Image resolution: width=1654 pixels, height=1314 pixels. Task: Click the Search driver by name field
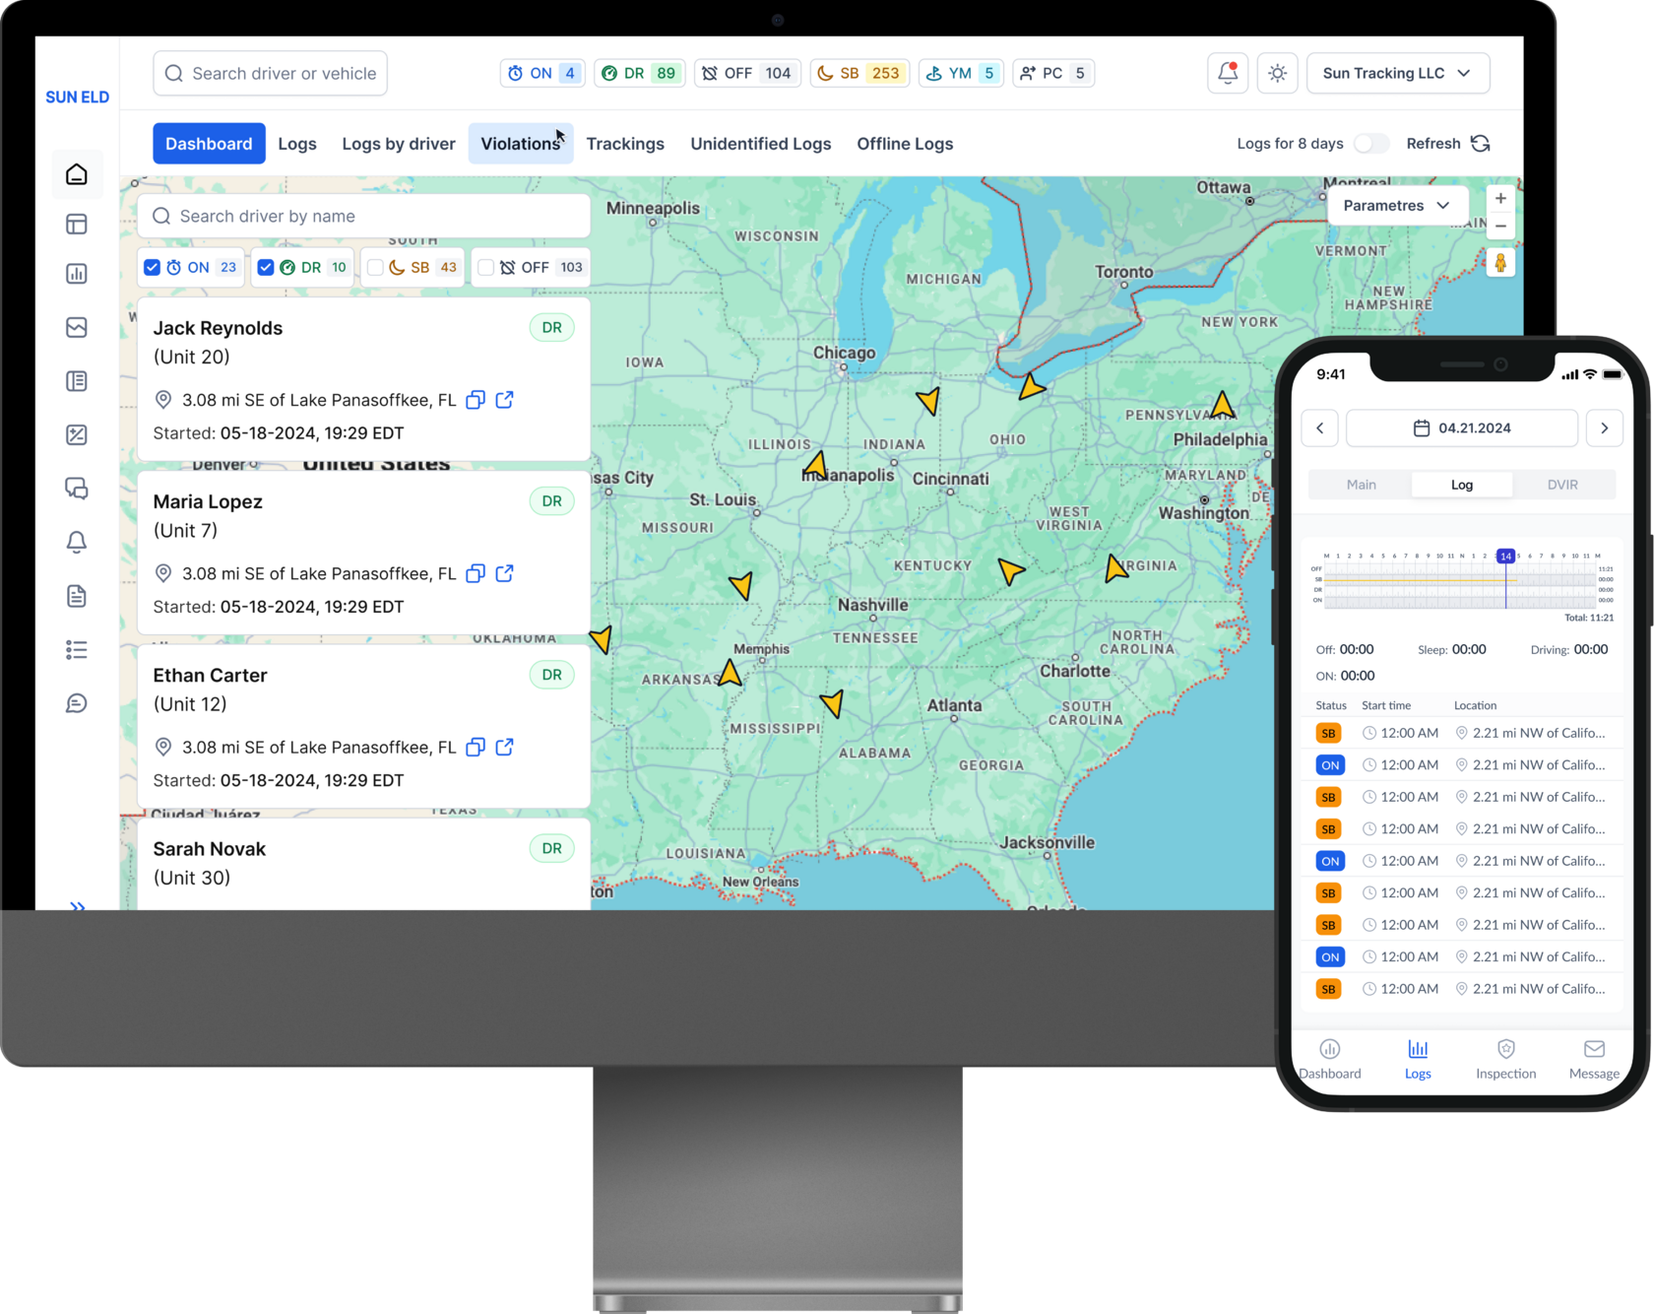364,216
